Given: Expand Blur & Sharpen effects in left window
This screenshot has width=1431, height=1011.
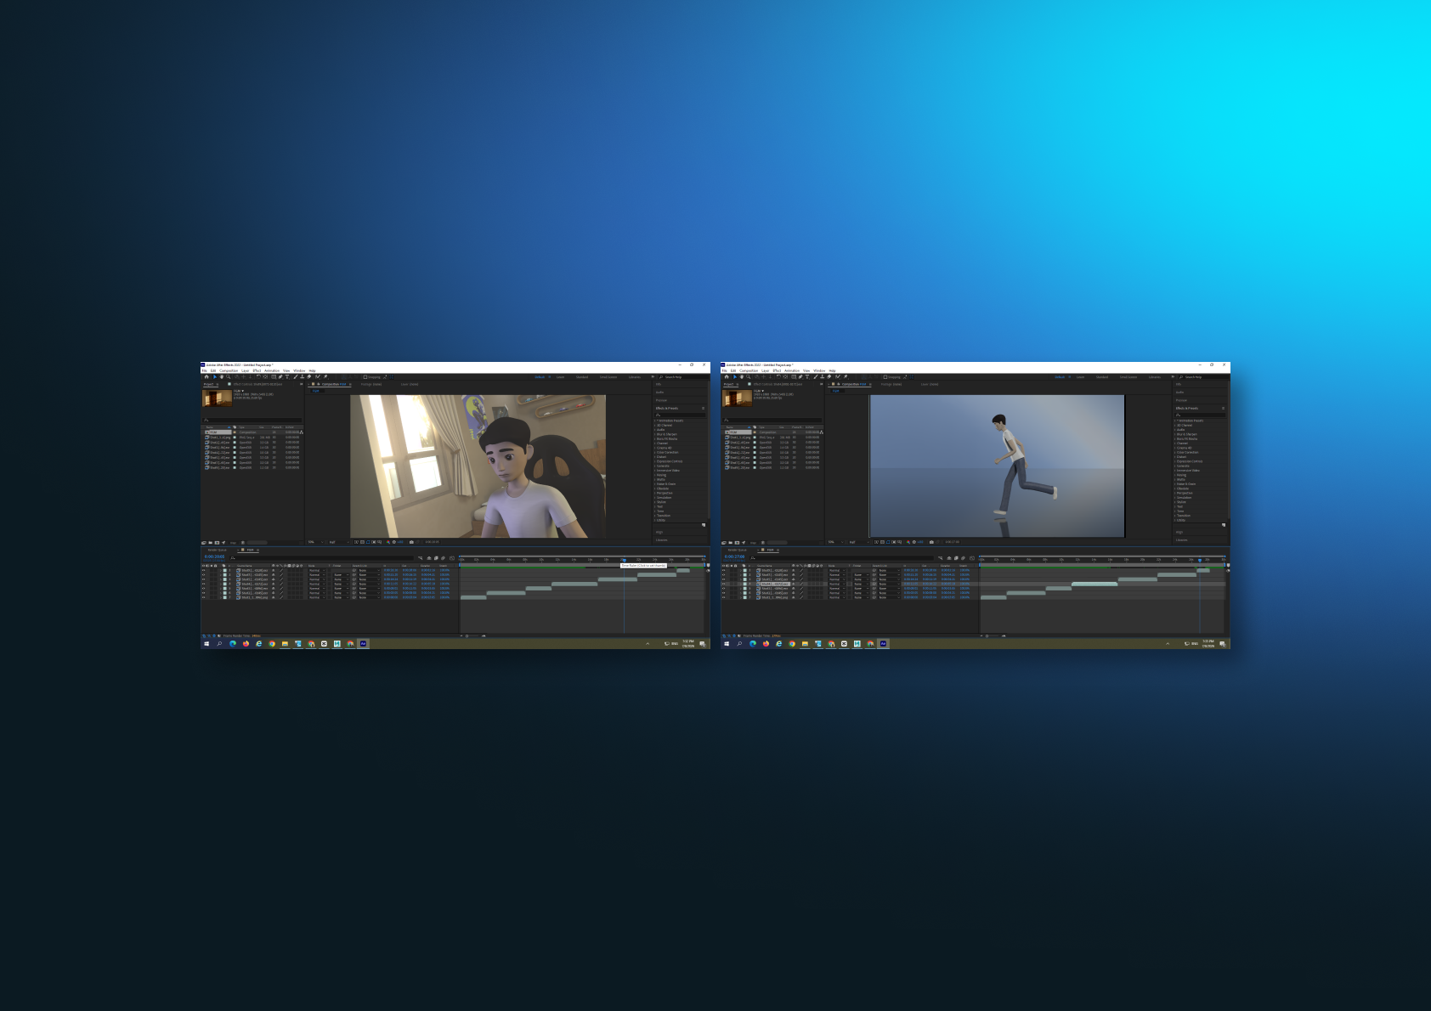Looking at the screenshot, I should pos(655,434).
